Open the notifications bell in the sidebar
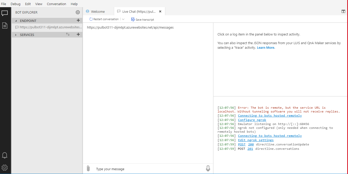This screenshot has width=348, height=174. (x=5, y=155)
